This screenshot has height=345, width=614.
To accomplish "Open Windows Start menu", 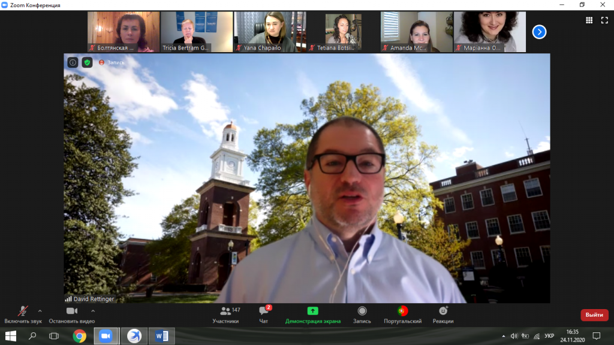I will pos(11,336).
